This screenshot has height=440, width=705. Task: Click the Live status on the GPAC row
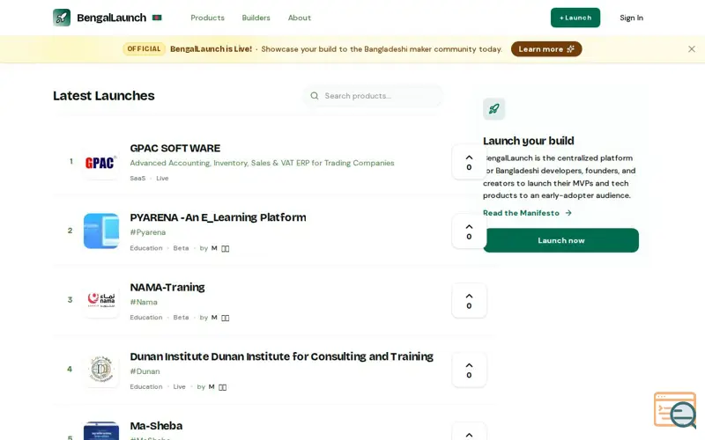pos(162,179)
